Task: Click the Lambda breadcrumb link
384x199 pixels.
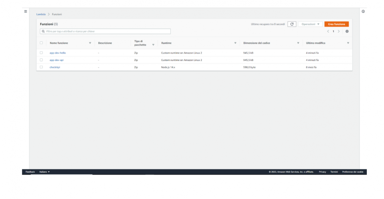Action: (x=41, y=14)
